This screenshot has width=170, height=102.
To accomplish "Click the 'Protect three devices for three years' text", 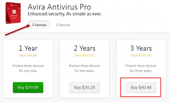I will point(141,68).
